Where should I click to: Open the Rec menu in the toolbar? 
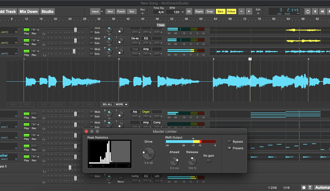(x=142, y=11)
